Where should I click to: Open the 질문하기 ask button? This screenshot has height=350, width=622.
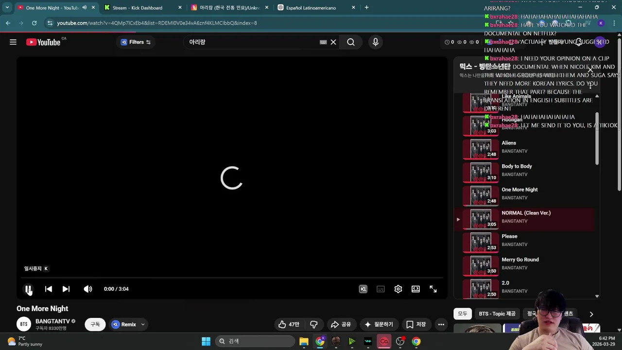[379, 324]
